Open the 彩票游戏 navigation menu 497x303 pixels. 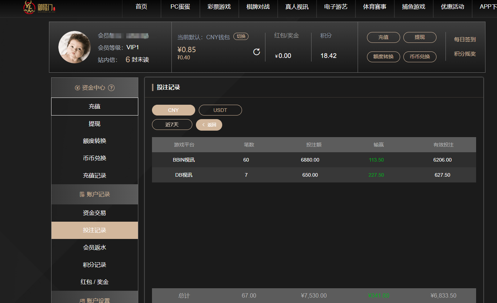(219, 7)
